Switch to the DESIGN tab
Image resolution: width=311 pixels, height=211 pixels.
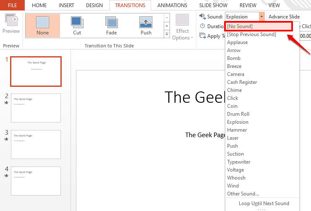pyautogui.click(x=94, y=5)
